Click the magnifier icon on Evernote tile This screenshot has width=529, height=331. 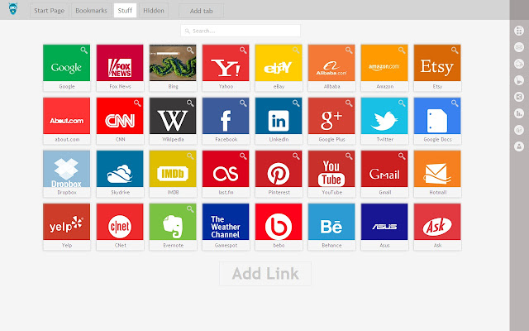pos(190,209)
